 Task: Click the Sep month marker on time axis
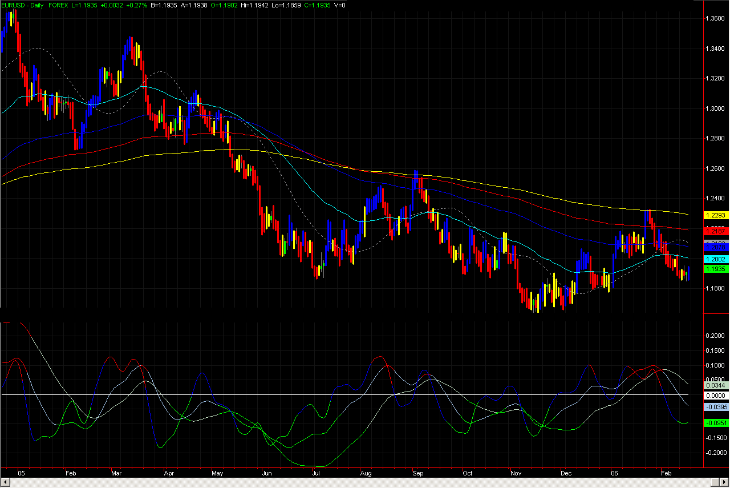(x=418, y=473)
